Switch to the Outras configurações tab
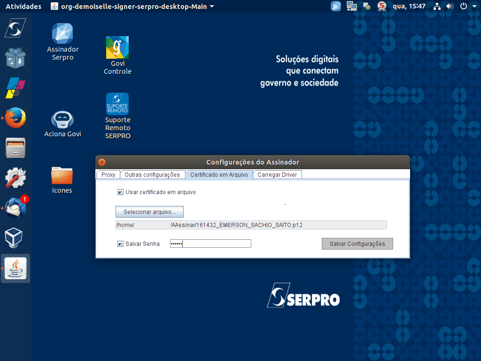Image resolution: width=481 pixels, height=361 pixels. 152,175
